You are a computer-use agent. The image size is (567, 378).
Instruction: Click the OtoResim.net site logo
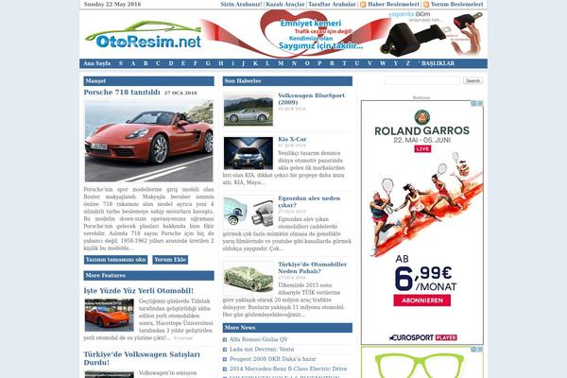coord(143,36)
